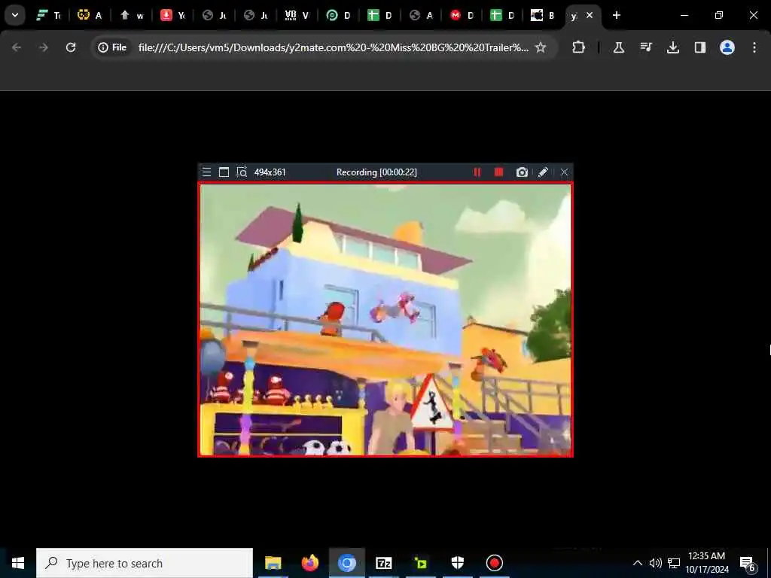Choose region selection tool in recorder toolbar
771x578 pixels.
click(241, 172)
